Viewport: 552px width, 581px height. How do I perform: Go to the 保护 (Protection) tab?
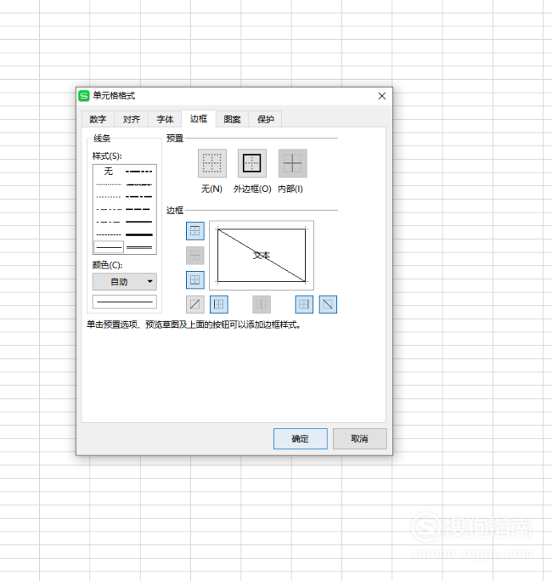(x=266, y=119)
